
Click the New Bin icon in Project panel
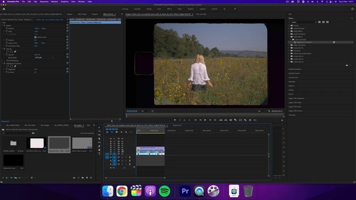point(83,178)
